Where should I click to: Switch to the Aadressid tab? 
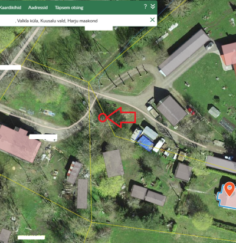(38, 8)
